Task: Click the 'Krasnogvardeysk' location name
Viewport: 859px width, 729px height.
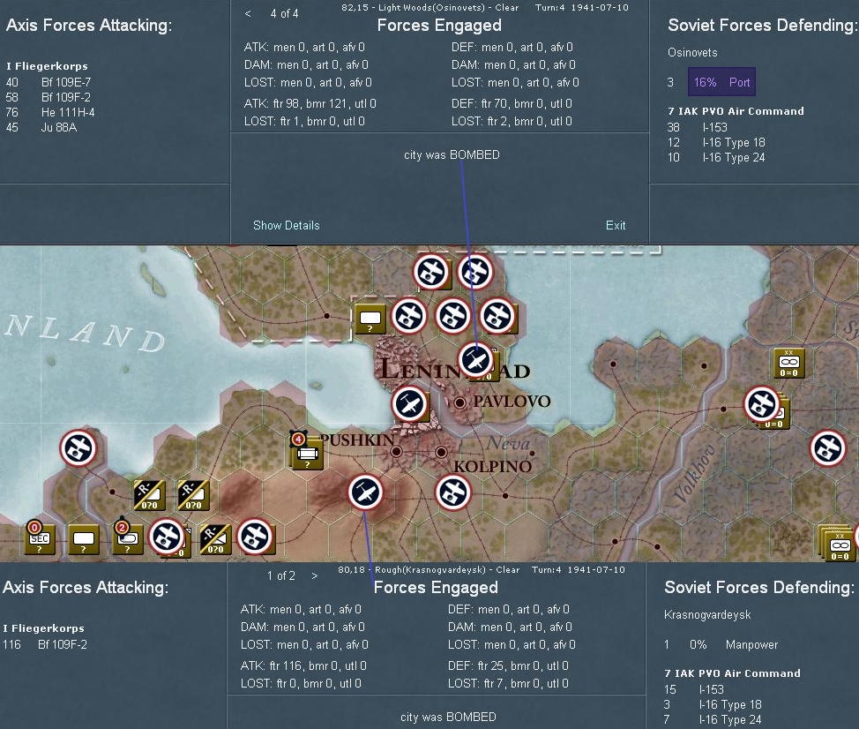Action: click(706, 614)
